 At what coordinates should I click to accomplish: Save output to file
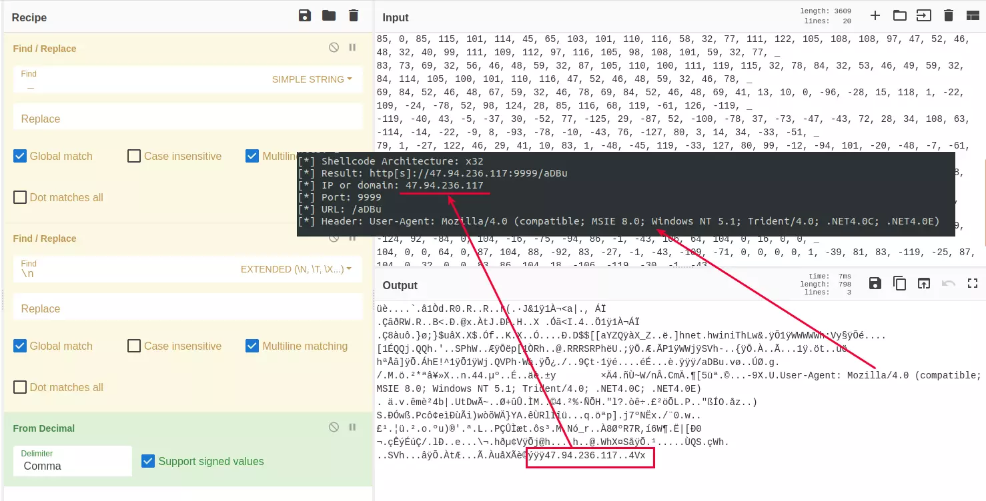tap(875, 283)
